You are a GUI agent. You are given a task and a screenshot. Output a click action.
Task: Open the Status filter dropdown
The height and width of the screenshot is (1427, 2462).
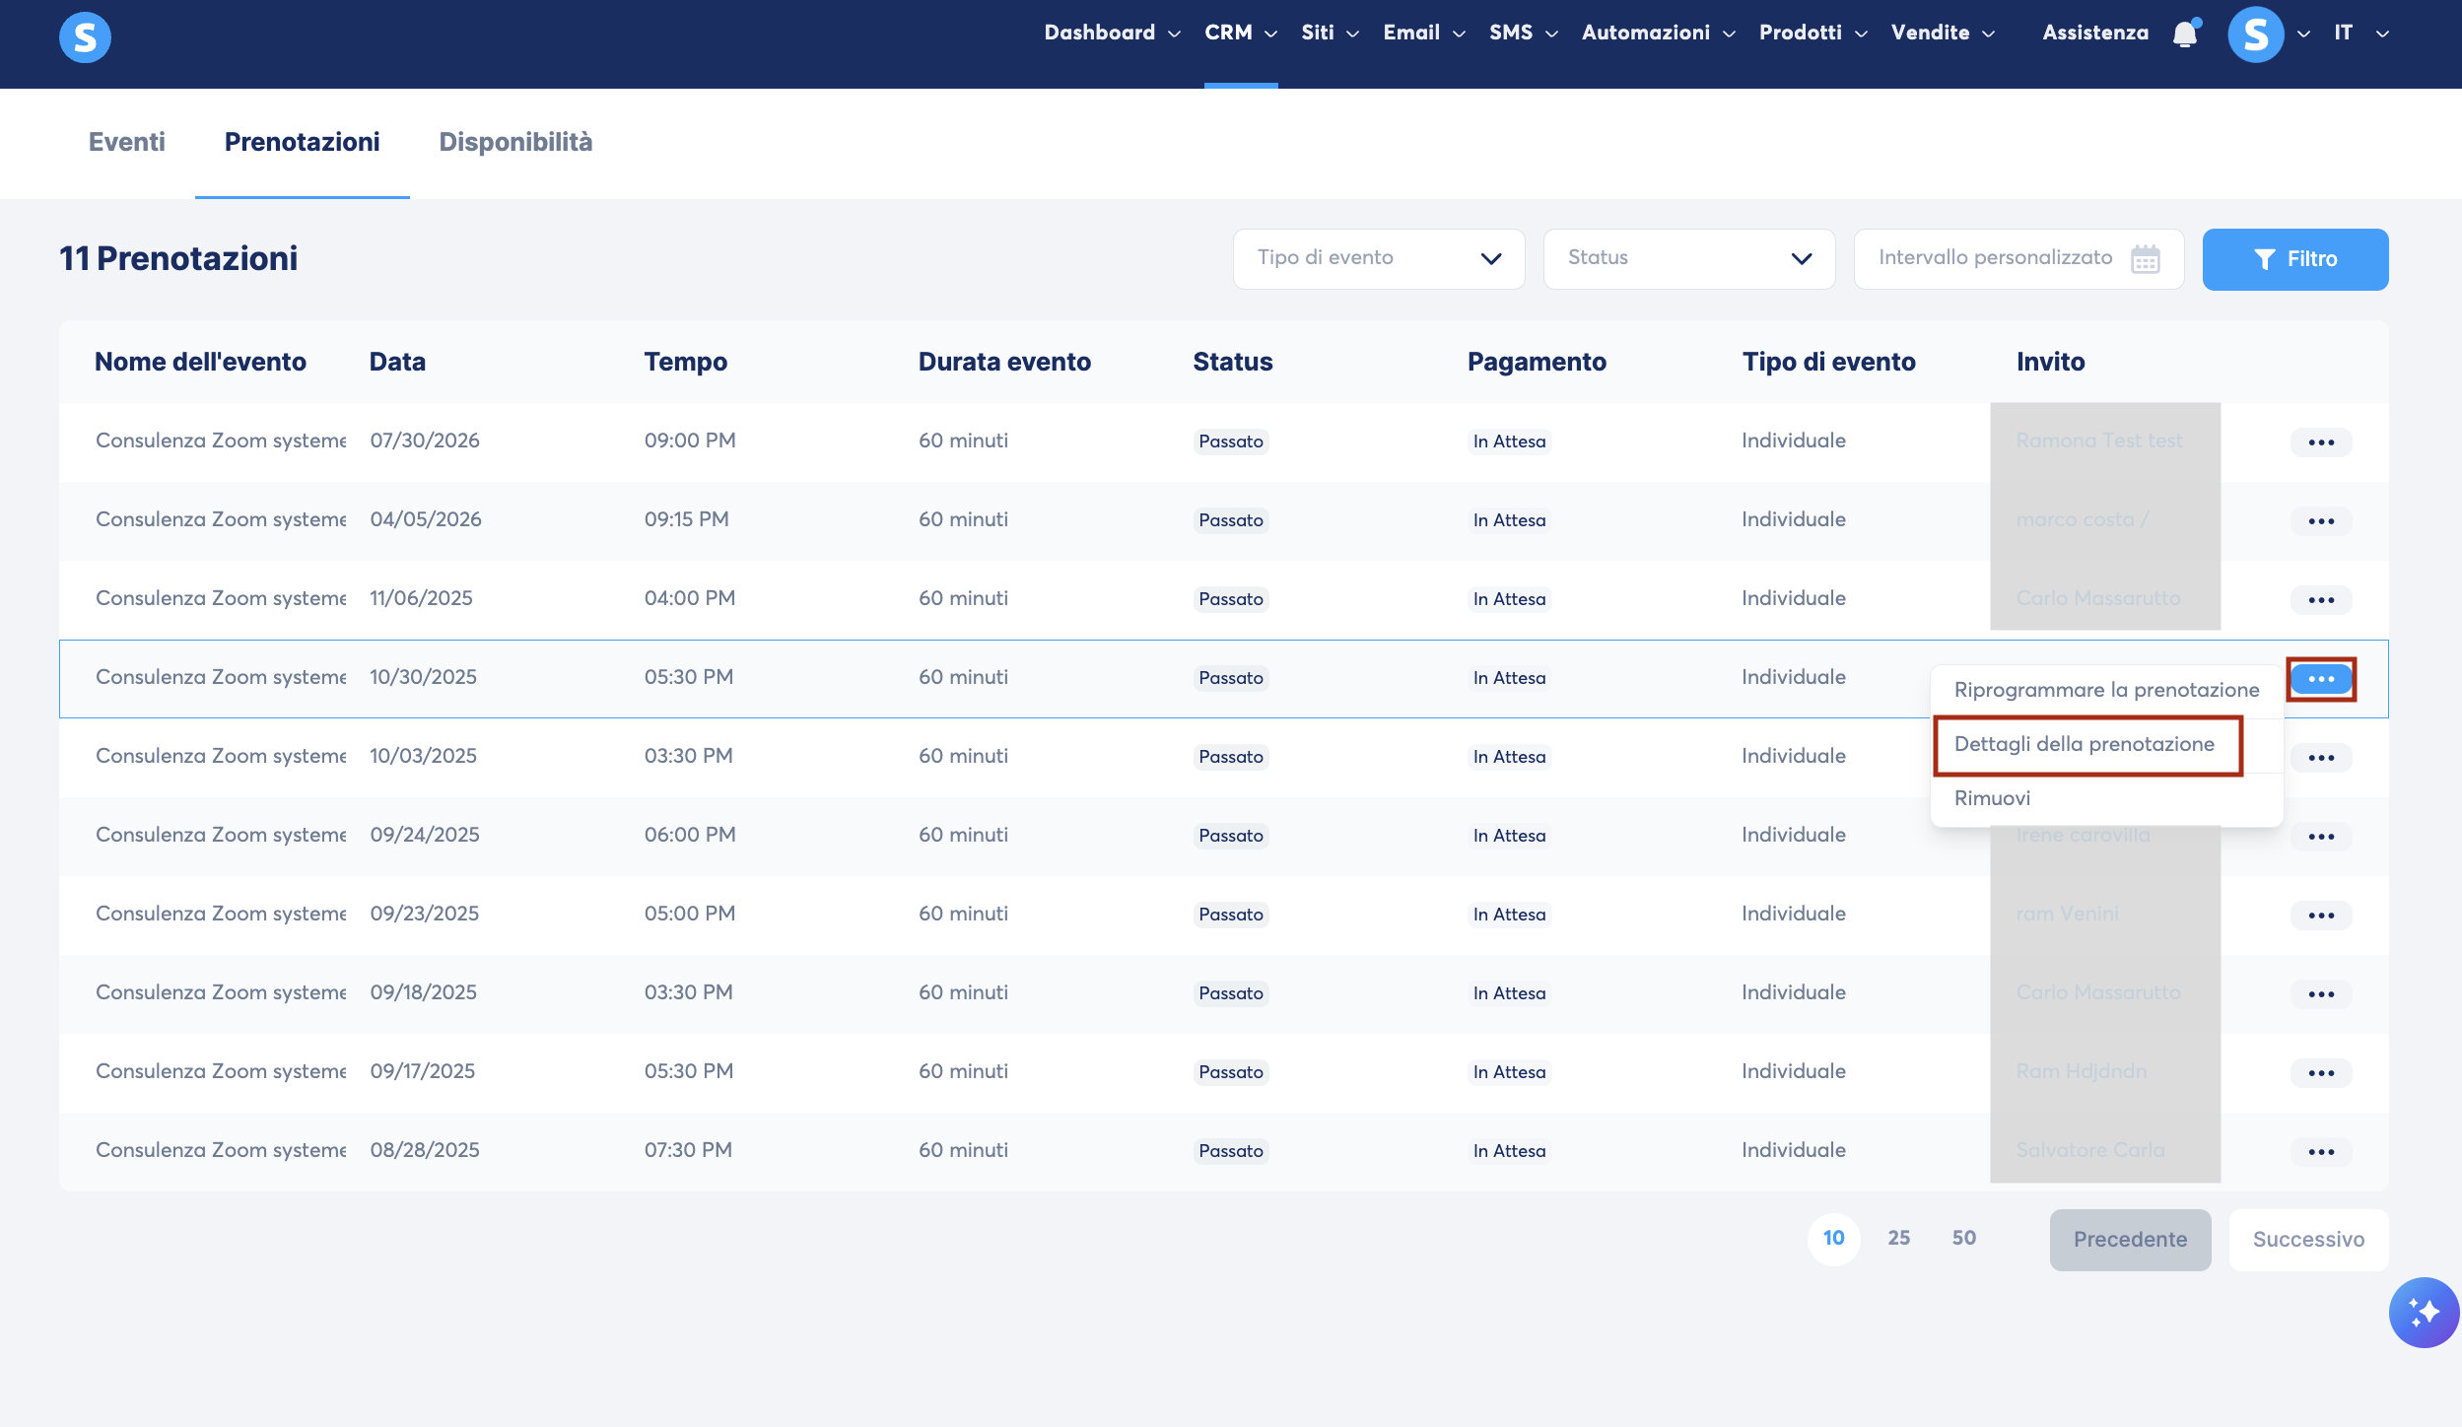click(1688, 259)
